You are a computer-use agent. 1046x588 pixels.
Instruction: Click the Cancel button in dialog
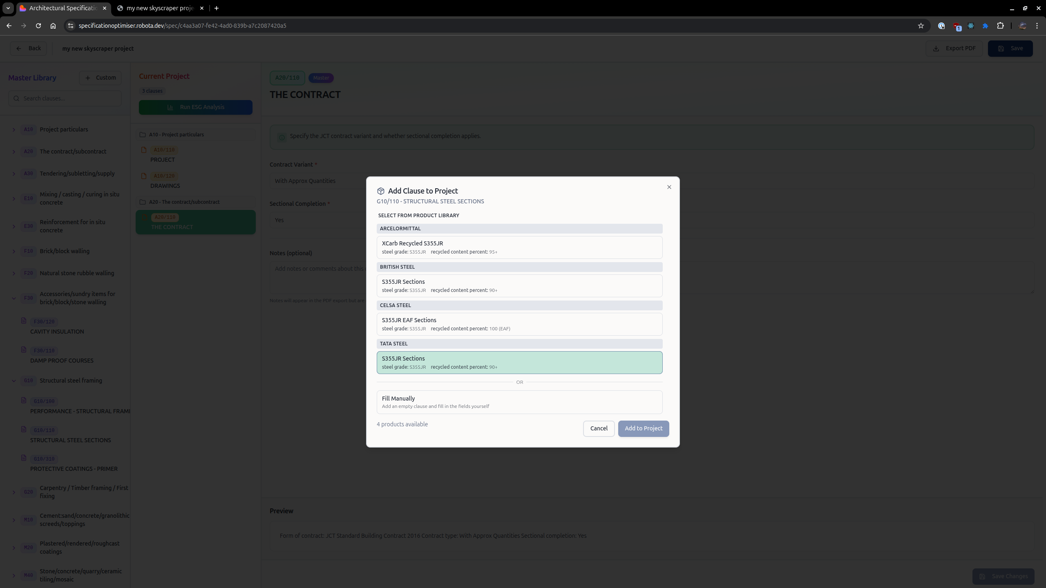(x=599, y=428)
